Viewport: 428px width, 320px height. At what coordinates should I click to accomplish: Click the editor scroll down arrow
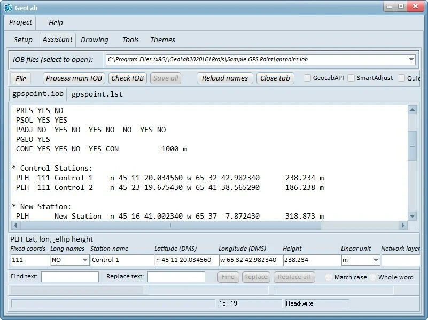(412, 216)
